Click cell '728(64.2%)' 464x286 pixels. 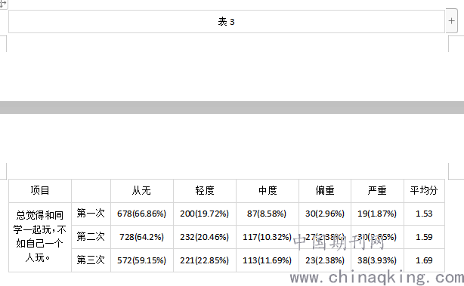pos(142,237)
